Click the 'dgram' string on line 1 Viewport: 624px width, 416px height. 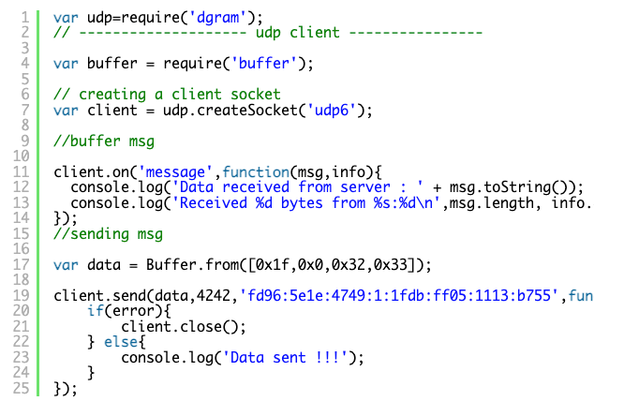pos(221,17)
